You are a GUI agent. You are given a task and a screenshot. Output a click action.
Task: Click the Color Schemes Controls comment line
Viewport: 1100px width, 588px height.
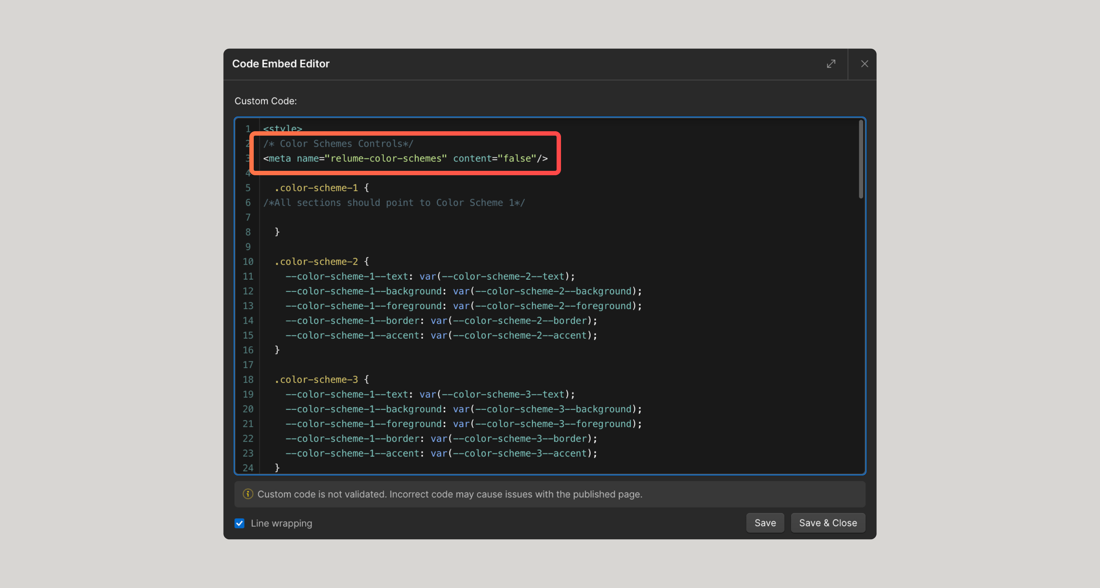[338, 143]
